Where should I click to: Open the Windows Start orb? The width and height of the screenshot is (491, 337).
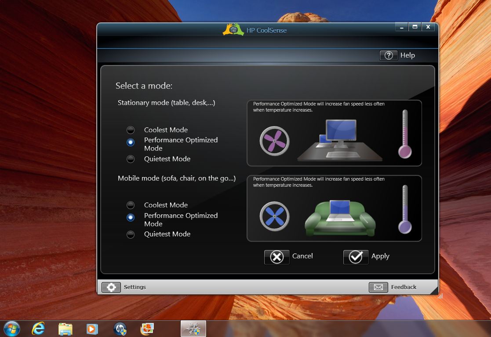(x=12, y=329)
